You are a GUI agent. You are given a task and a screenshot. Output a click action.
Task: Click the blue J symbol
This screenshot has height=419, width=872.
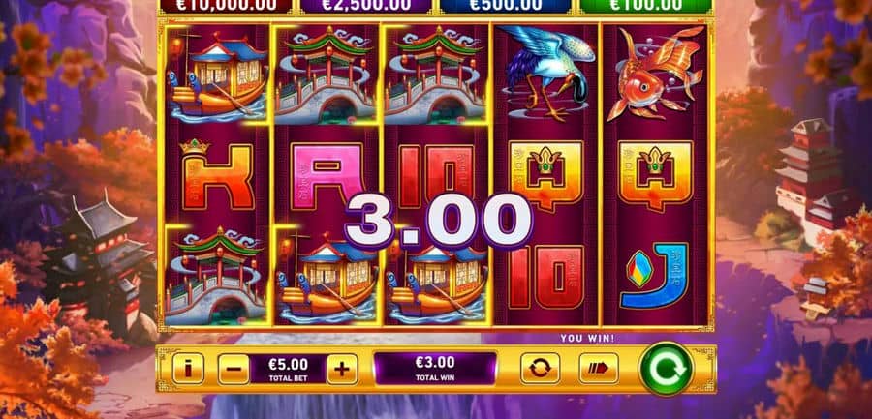[655, 276]
